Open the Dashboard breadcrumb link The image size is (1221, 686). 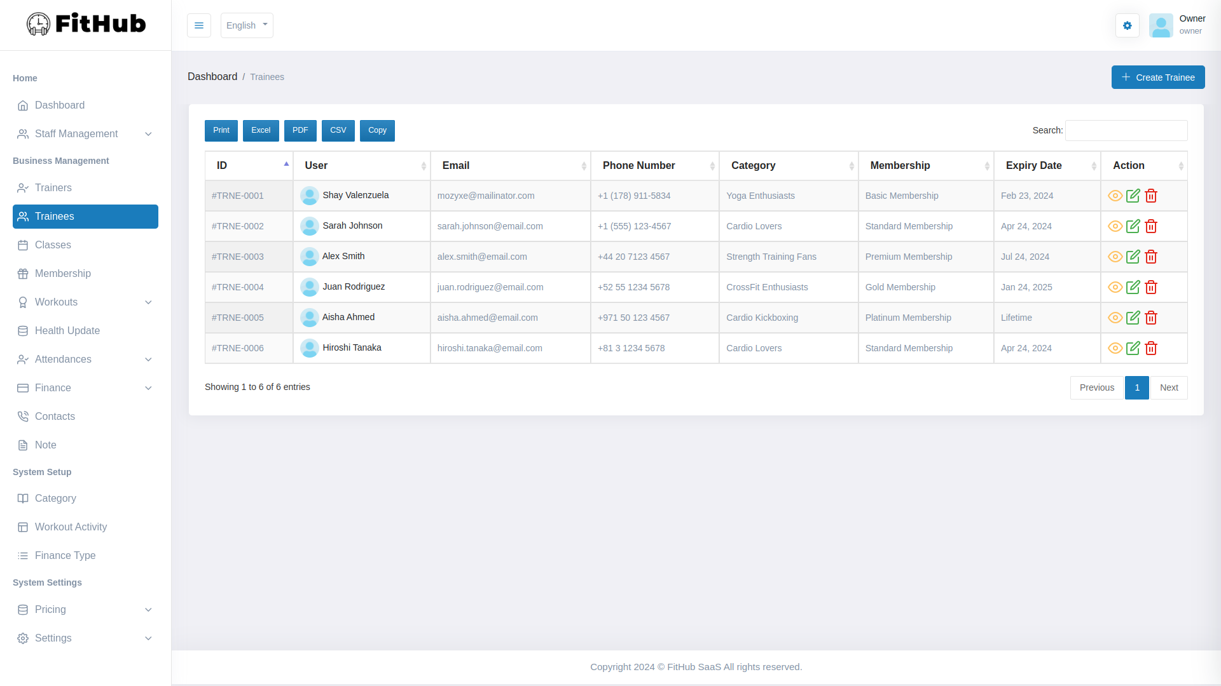[212, 76]
